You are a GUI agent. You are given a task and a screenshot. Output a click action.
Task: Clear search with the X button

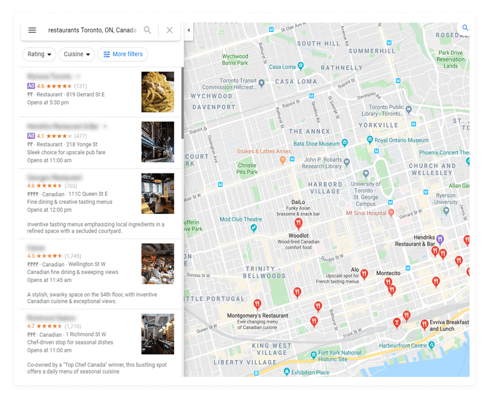(170, 30)
